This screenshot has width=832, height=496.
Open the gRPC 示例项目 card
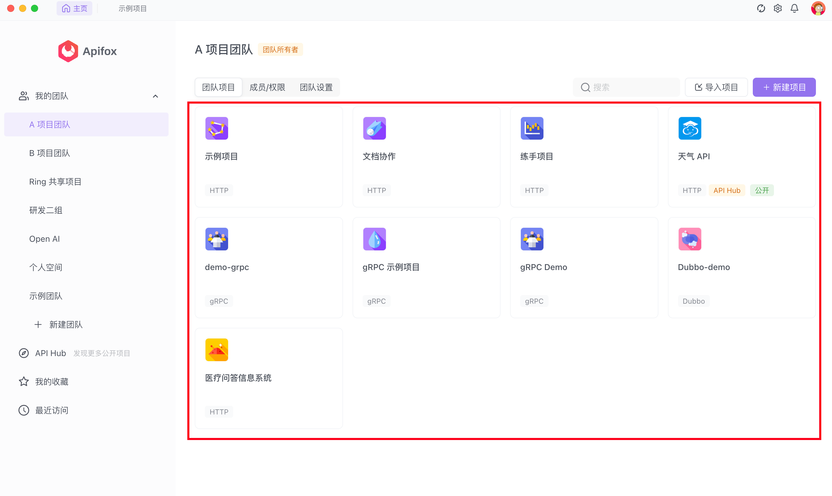(x=426, y=267)
